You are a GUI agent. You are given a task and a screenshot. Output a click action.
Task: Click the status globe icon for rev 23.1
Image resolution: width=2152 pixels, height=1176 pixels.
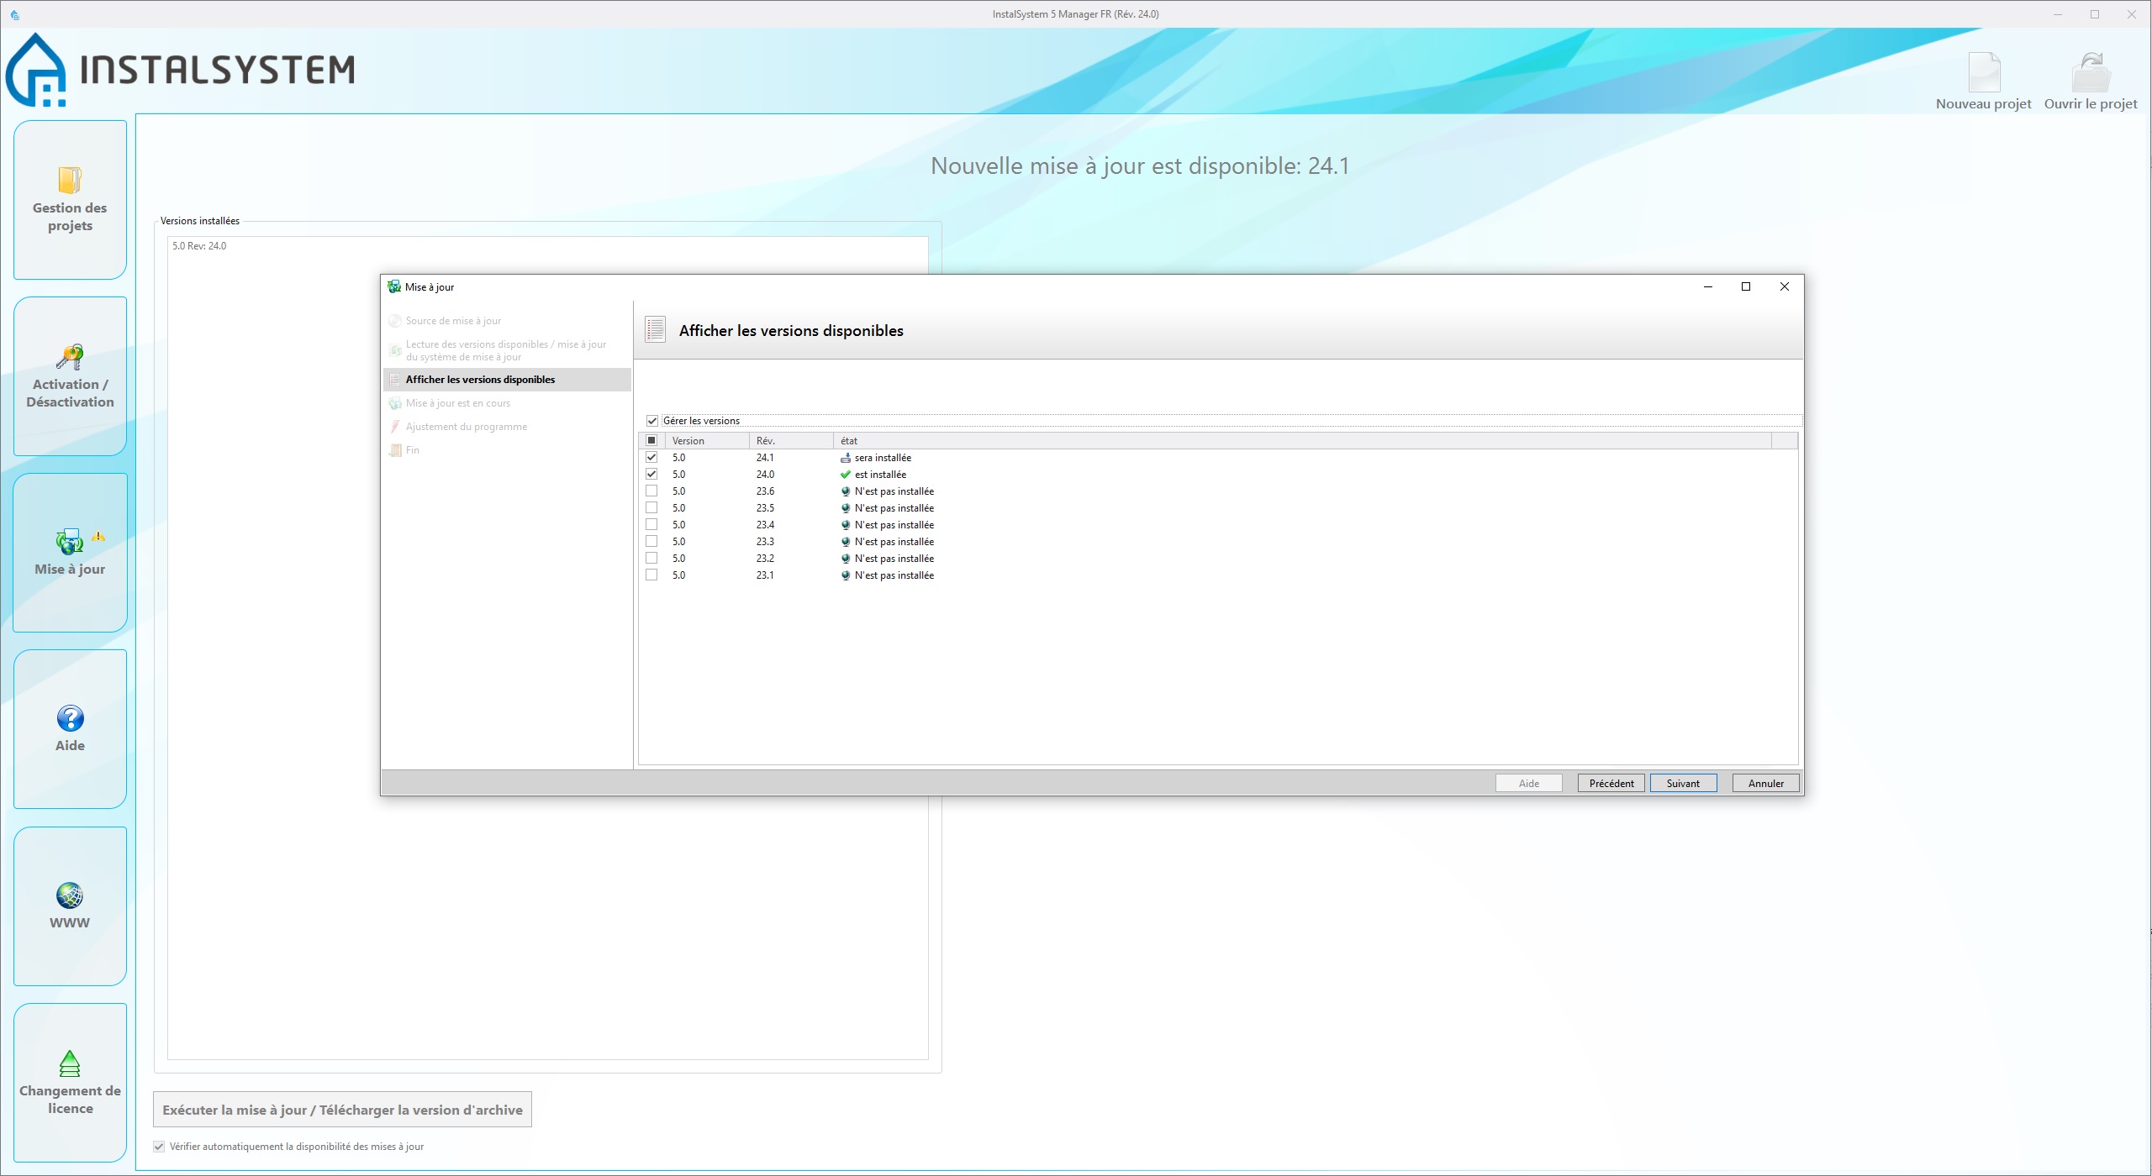pyautogui.click(x=846, y=575)
